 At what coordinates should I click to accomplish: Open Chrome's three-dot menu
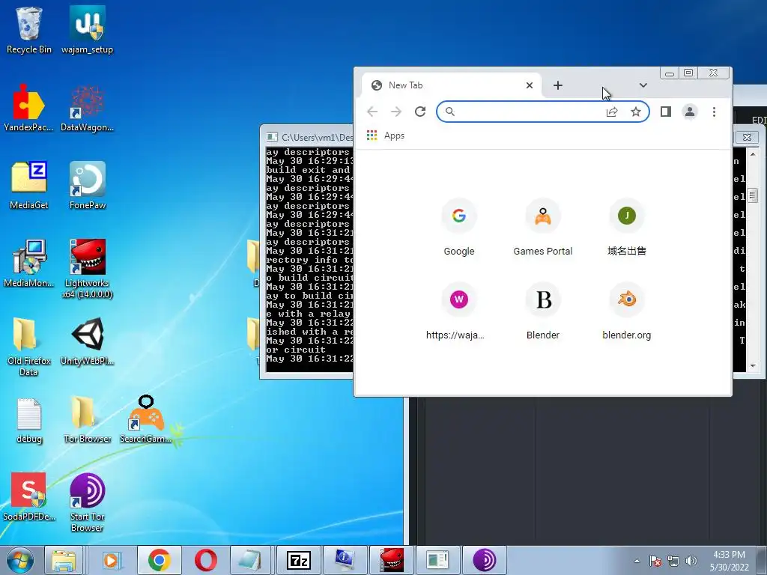(x=714, y=112)
